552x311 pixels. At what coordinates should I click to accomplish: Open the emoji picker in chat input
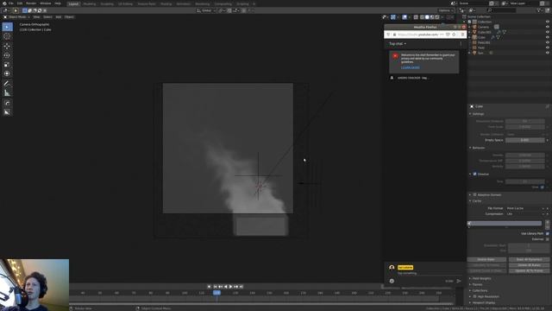(x=392, y=281)
